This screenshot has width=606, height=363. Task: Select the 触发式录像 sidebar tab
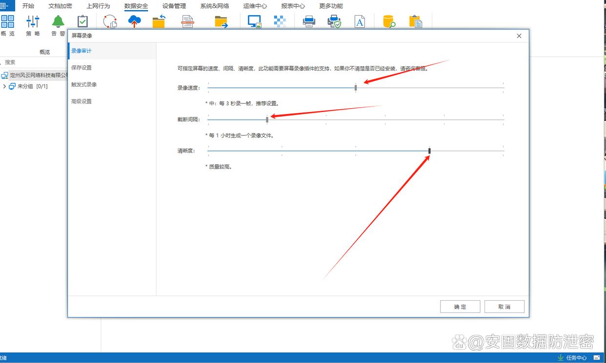(112, 84)
